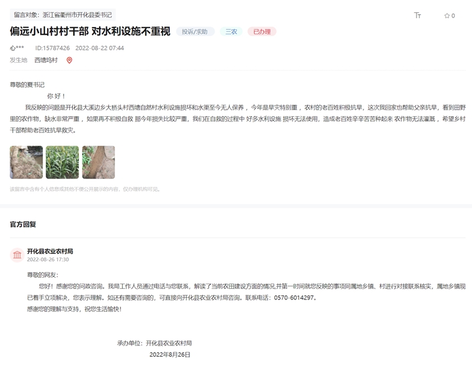Select the 投诉/求助 tag
Screen dimensions: 472x365
pos(195,32)
